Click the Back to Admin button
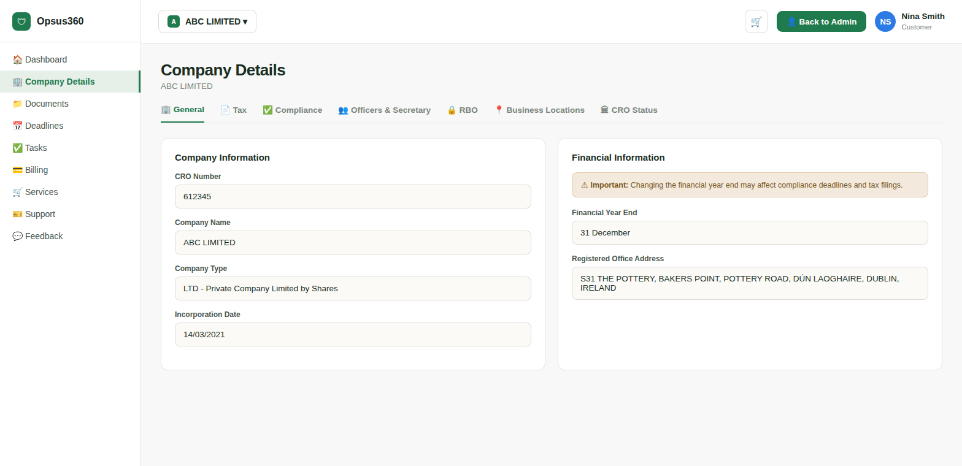The image size is (962, 466). pos(822,21)
